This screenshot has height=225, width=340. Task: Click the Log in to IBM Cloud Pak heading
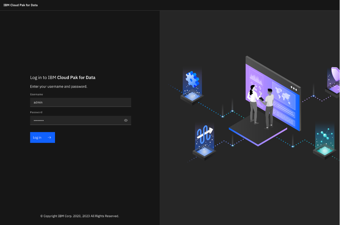click(x=62, y=77)
